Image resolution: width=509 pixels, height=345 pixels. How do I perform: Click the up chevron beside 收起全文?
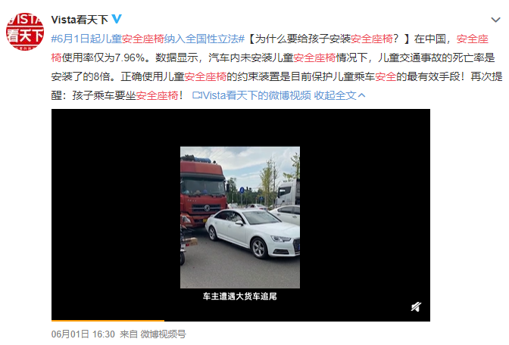[x=361, y=95]
